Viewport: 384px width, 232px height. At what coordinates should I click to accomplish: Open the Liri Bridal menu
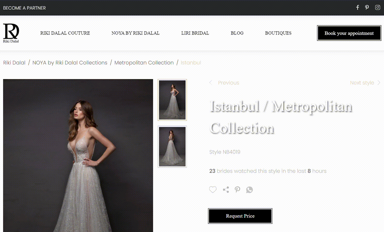pos(195,33)
